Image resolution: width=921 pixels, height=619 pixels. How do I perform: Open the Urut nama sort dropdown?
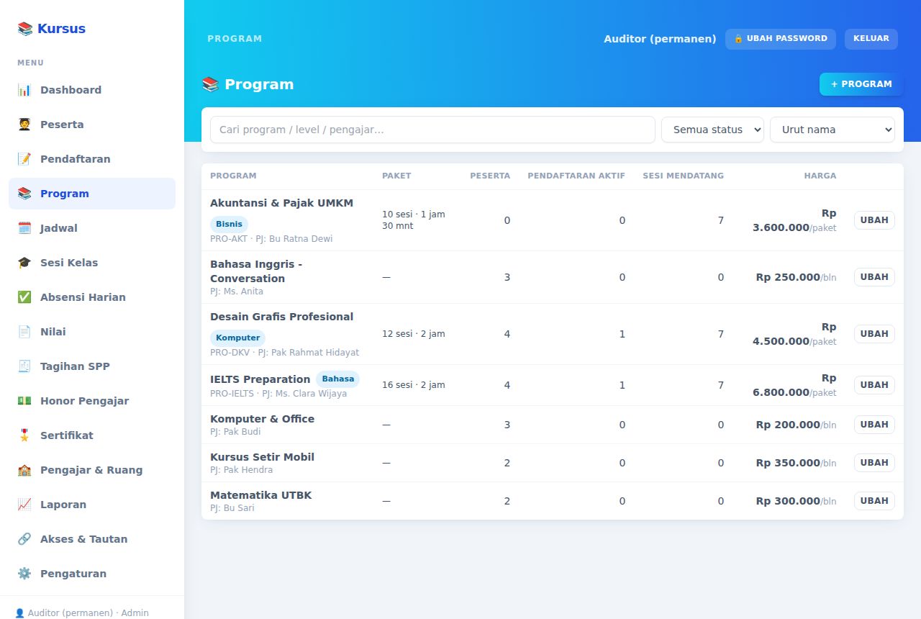click(832, 130)
